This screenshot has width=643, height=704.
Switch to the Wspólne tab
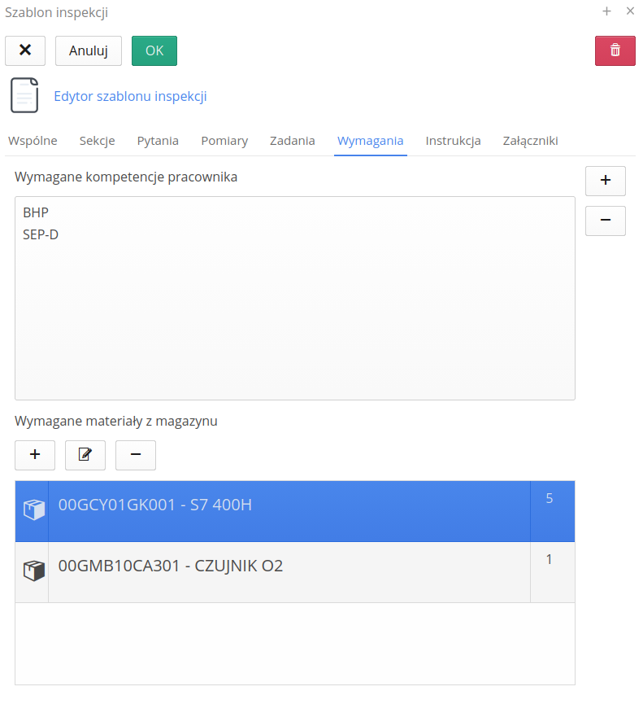(x=33, y=141)
